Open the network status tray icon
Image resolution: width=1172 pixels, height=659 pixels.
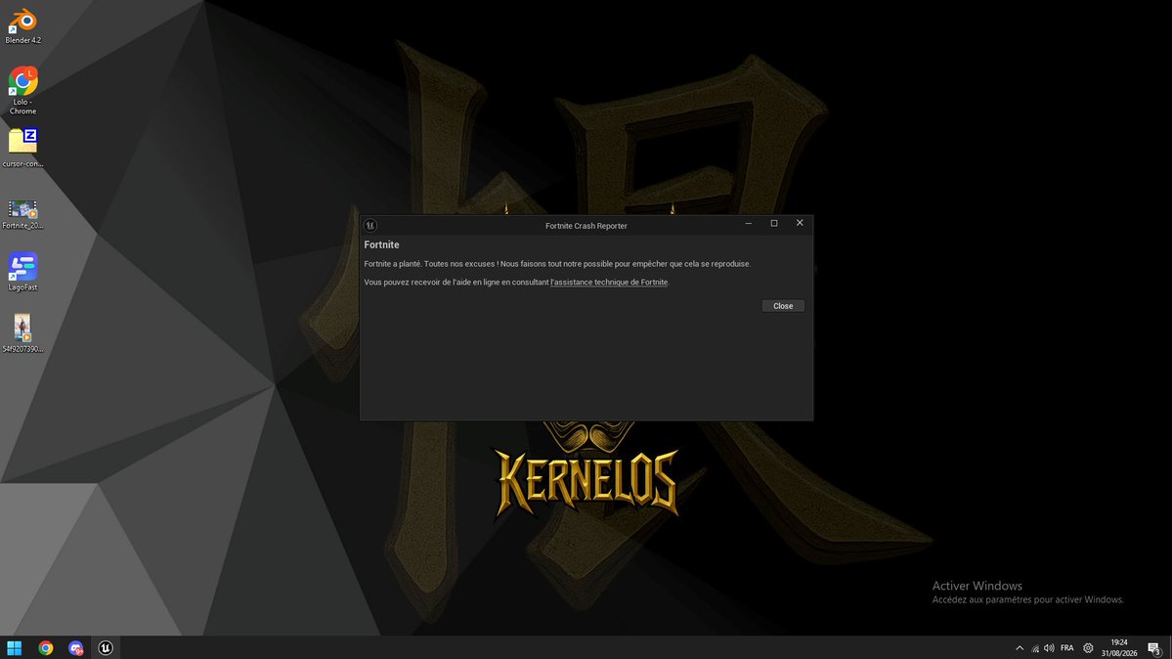coord(1035,648)
